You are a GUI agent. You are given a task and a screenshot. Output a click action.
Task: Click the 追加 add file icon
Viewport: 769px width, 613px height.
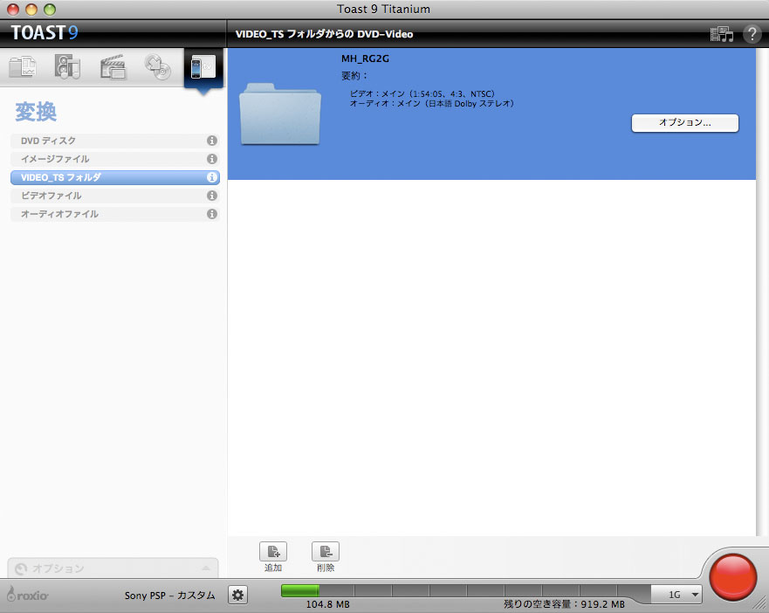[273, 552]
